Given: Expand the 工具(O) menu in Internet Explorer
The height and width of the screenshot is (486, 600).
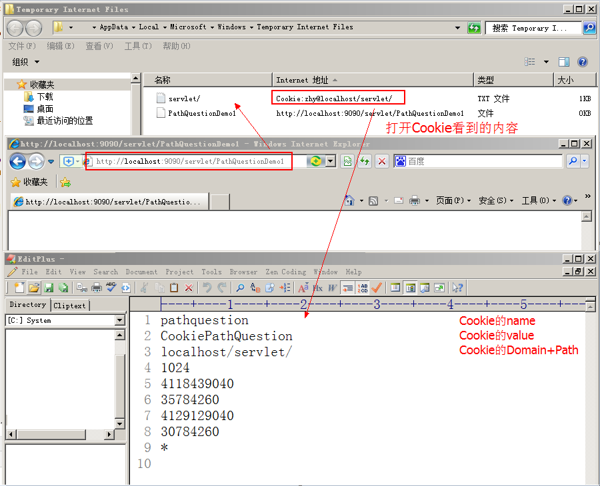Looking at the screenshot, I should [539, 200].
